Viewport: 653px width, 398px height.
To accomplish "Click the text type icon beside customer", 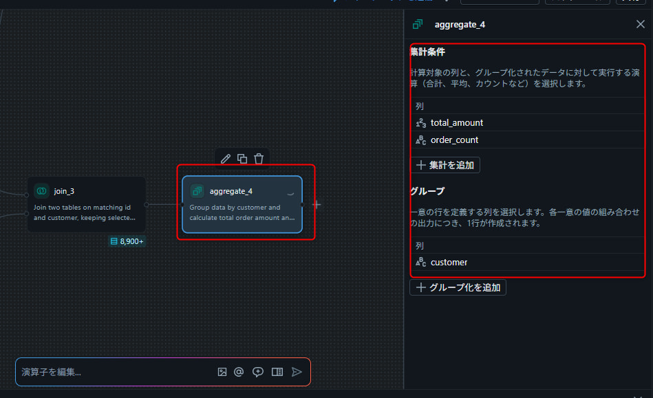I will [x=420, y=262].
